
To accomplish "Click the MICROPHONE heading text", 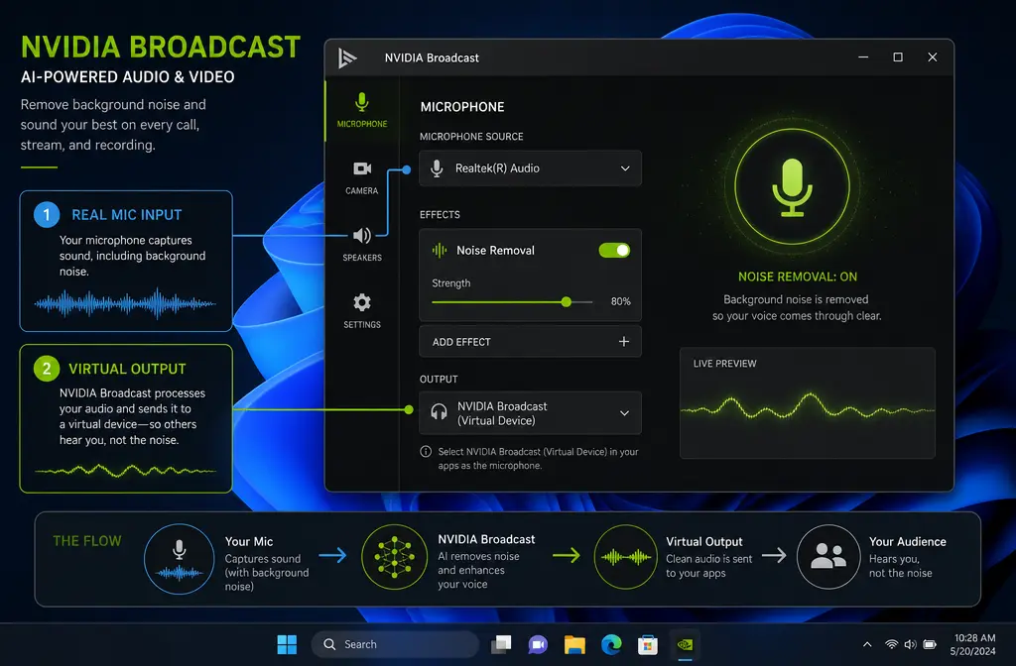I will (462, 107).
